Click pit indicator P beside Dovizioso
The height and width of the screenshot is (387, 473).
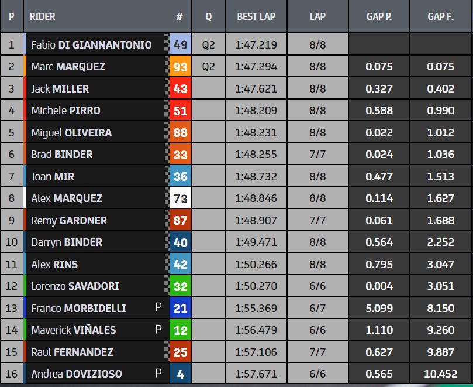[158, 374]
